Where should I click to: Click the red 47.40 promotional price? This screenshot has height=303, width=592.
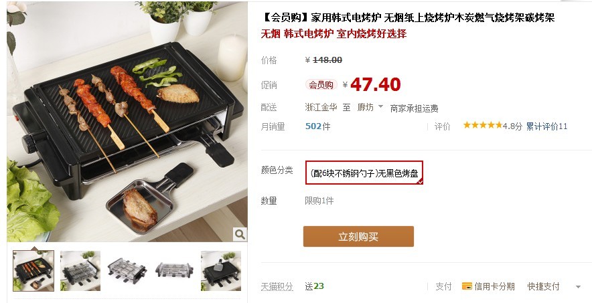pyautogui.click(x=375, y=84)
